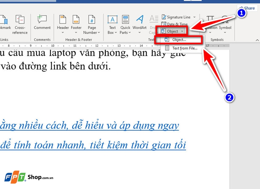Click the Symbol icon
Image resolution: width=260 pixels, height=189 pixels.
pos(225,19)
